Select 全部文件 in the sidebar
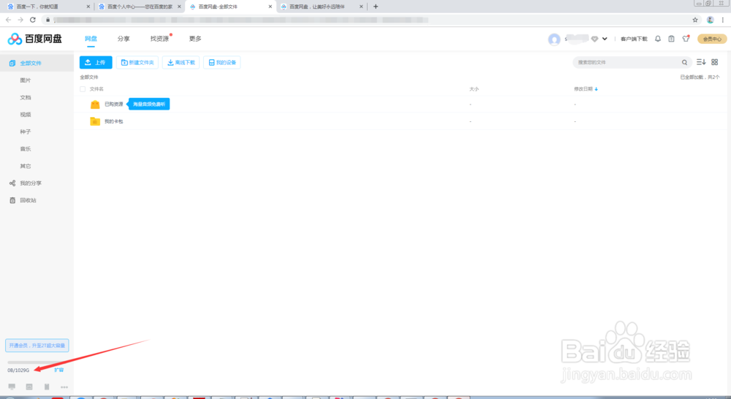 pyautogui.click(x=37, y=63)
